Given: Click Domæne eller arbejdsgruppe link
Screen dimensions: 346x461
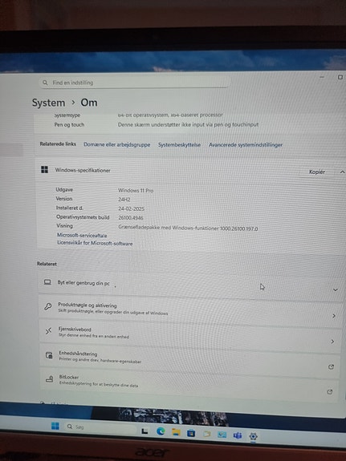Looking at the screenshot, I should click(117, 144).
